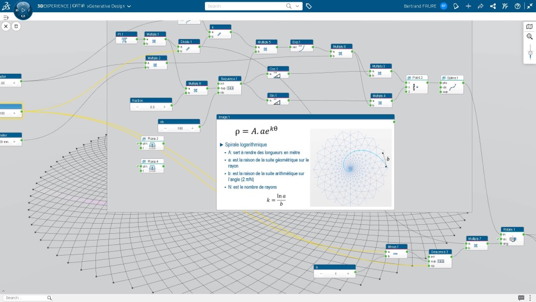Click the user avatar badge next to Bertrand FAURE

(x=444, y=6)
